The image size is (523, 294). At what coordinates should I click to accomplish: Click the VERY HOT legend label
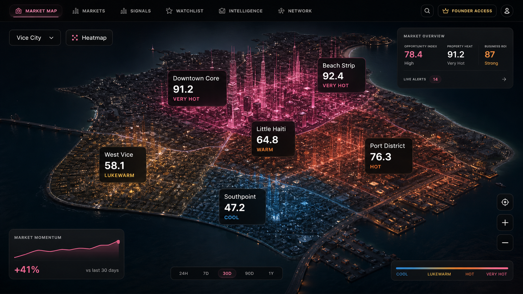pos(496,274)
